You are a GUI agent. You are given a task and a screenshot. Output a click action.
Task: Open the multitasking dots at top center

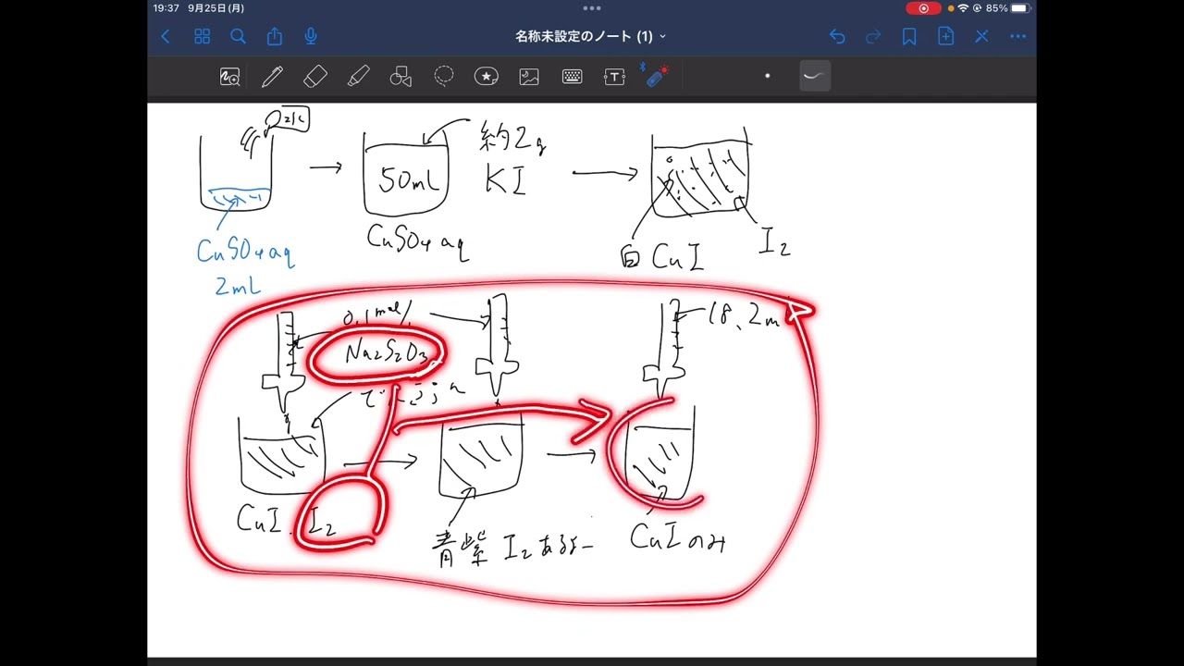click(592, 7)
